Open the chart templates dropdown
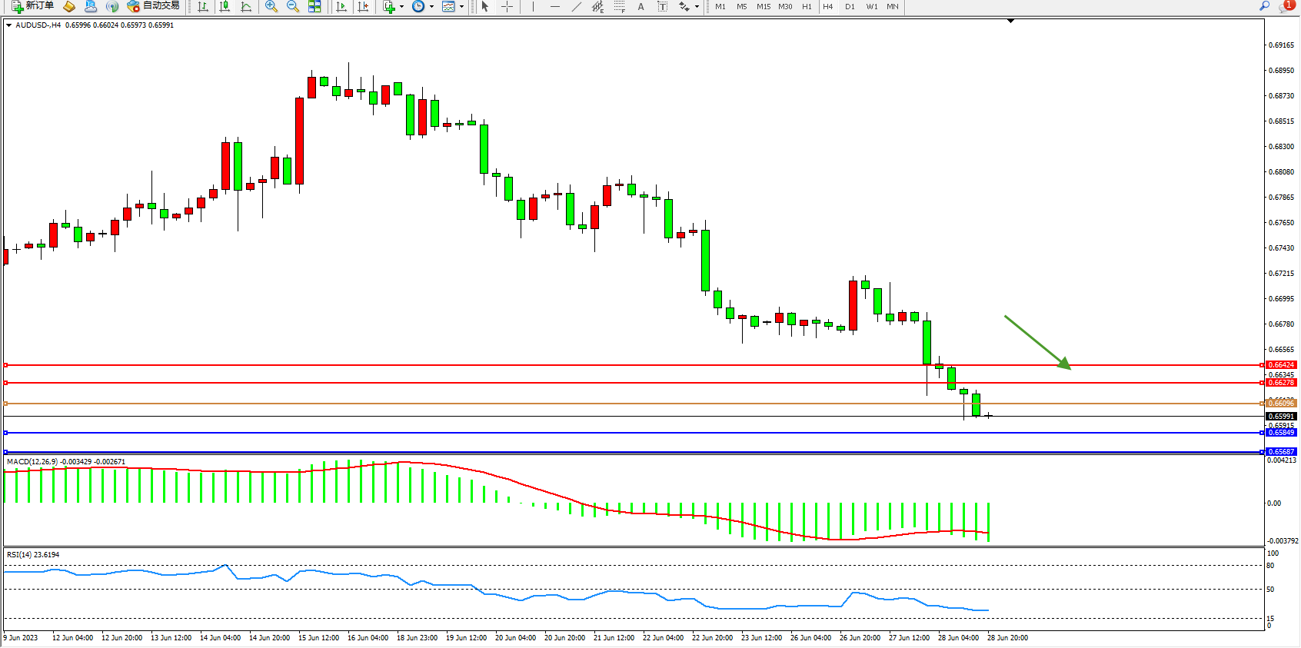Image resolution: width=1301 pixels, height=648 pixels. pos(461,6)
